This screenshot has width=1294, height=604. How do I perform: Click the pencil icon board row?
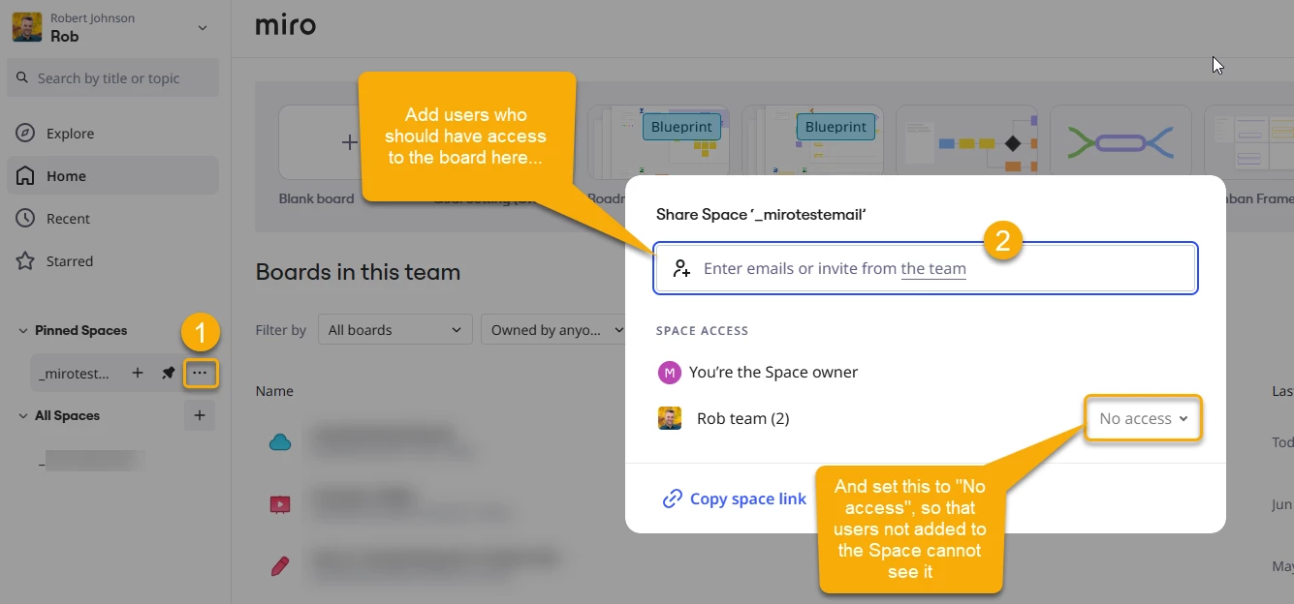(280, 566)
